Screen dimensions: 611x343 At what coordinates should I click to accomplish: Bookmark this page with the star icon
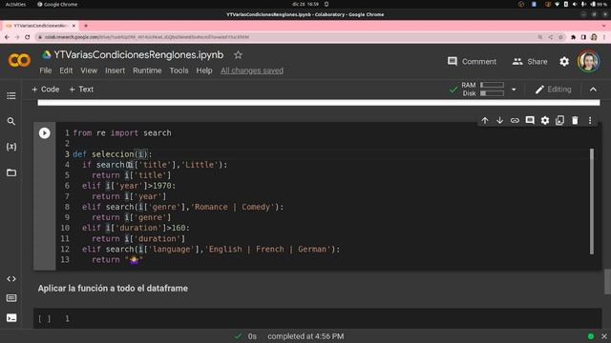pyautogui.click(x=560, y=37)
